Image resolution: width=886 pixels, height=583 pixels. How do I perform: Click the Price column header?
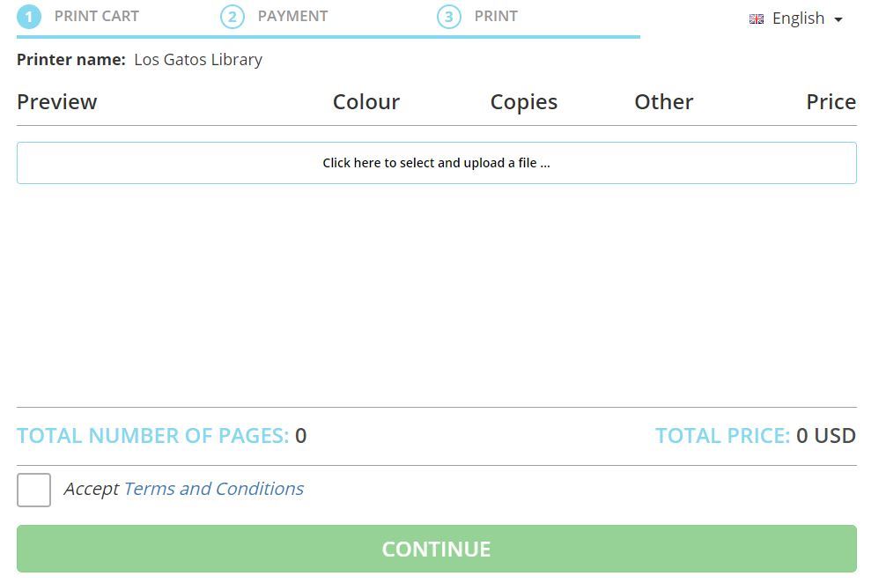[x=831, y=102]
